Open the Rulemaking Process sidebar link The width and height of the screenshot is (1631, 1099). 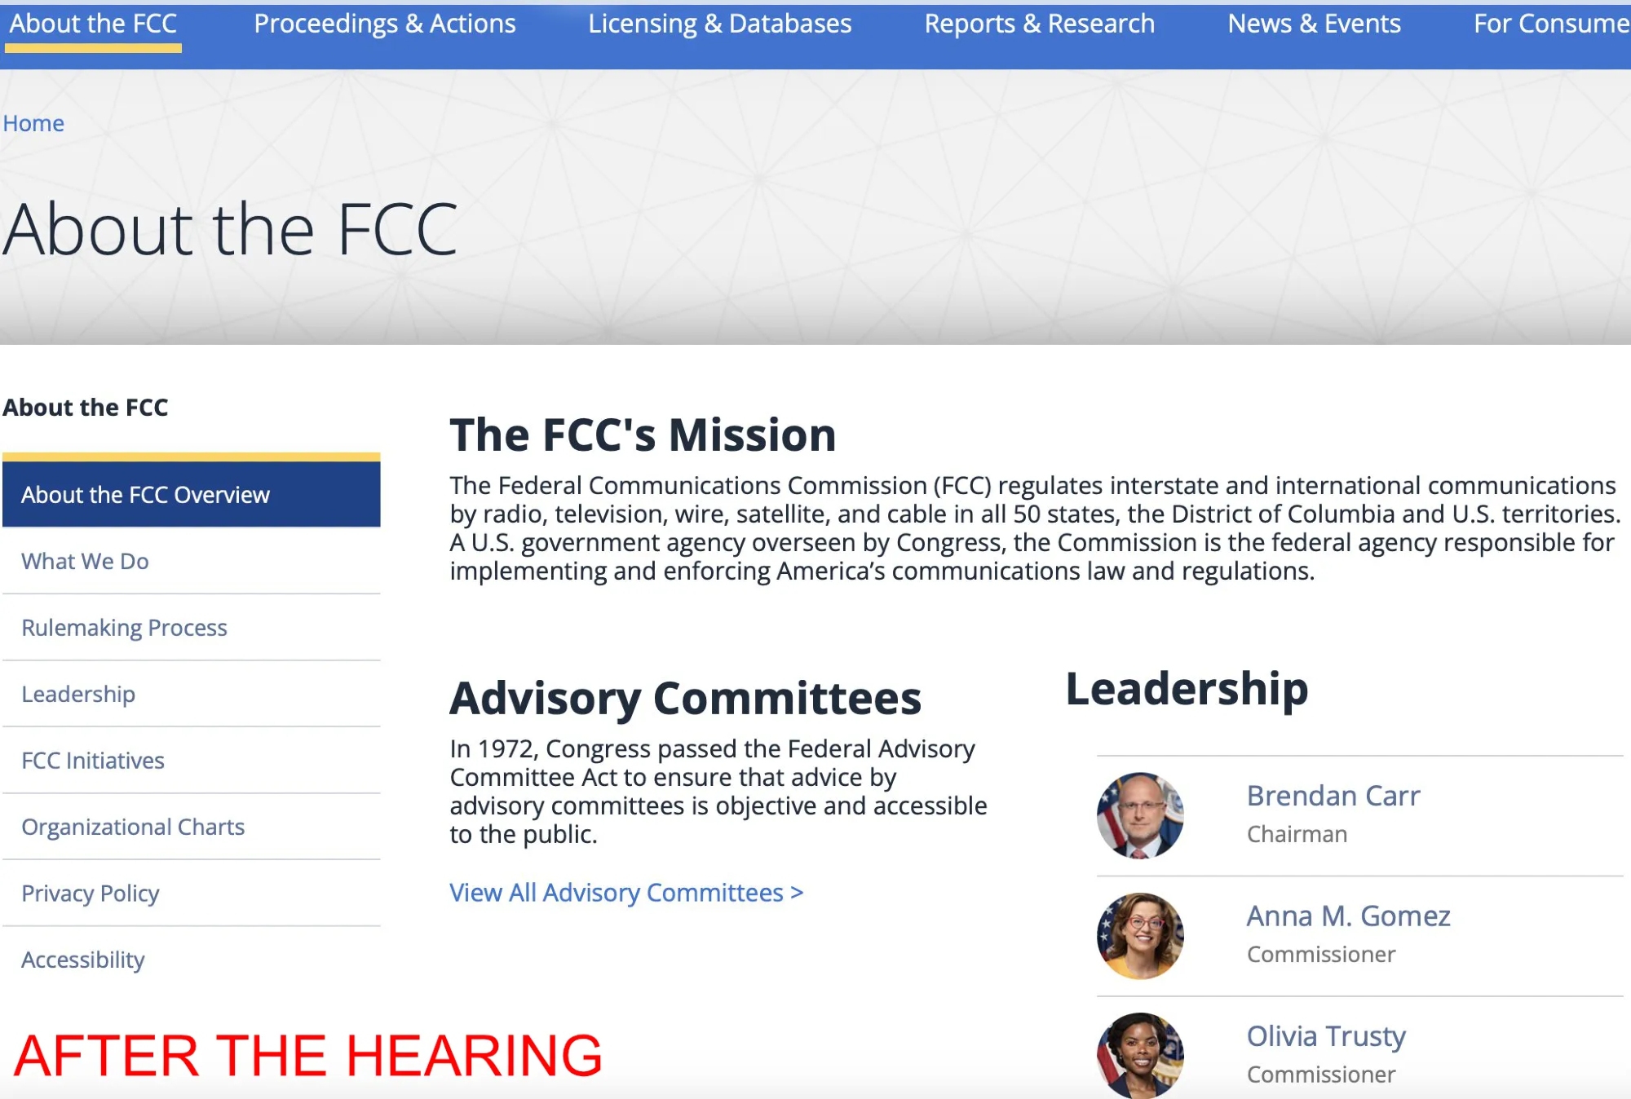click(124, 628)
